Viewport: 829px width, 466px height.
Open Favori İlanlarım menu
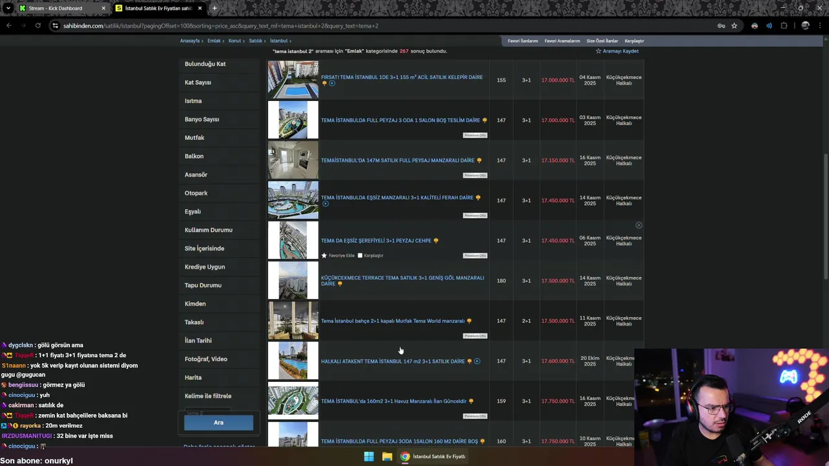click(523, 41)
